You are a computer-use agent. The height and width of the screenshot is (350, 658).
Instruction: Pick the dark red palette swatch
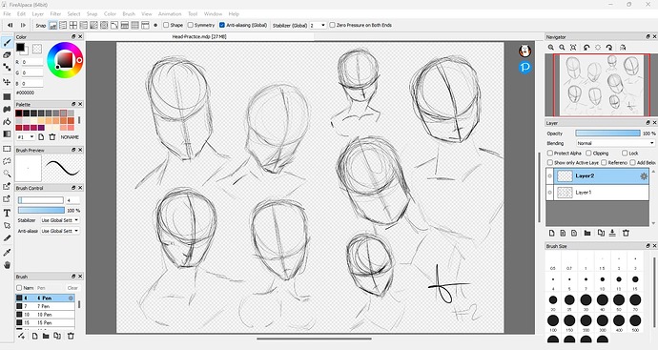[x=19, y=128]
